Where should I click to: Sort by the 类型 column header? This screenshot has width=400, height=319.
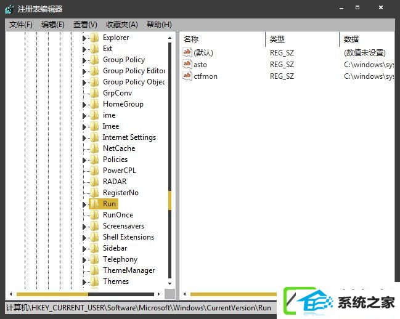tap(277, 39)
